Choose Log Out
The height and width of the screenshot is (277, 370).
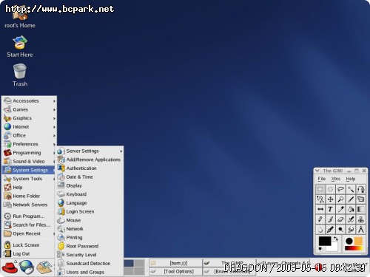(29, 253)
